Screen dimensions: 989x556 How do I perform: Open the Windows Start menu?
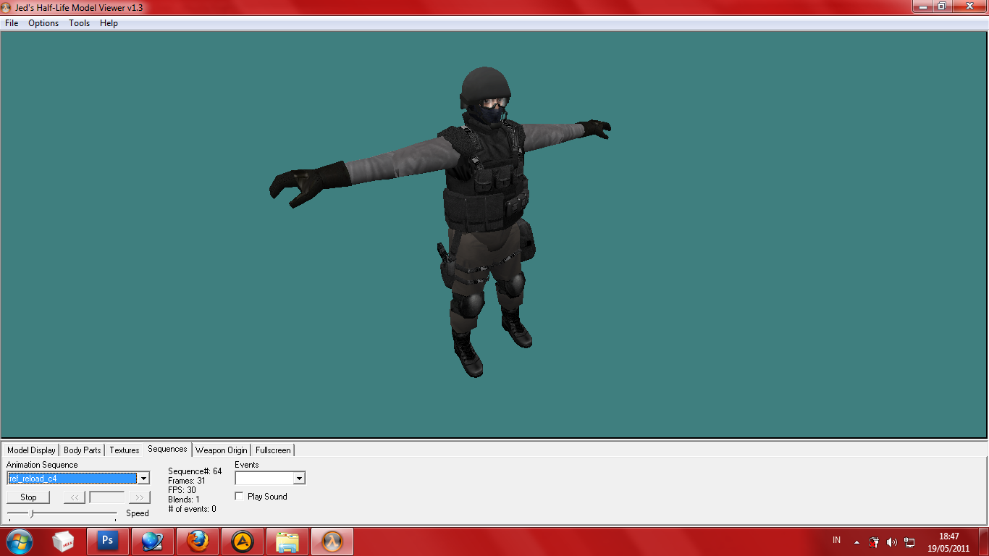click(x=19, y=541)
